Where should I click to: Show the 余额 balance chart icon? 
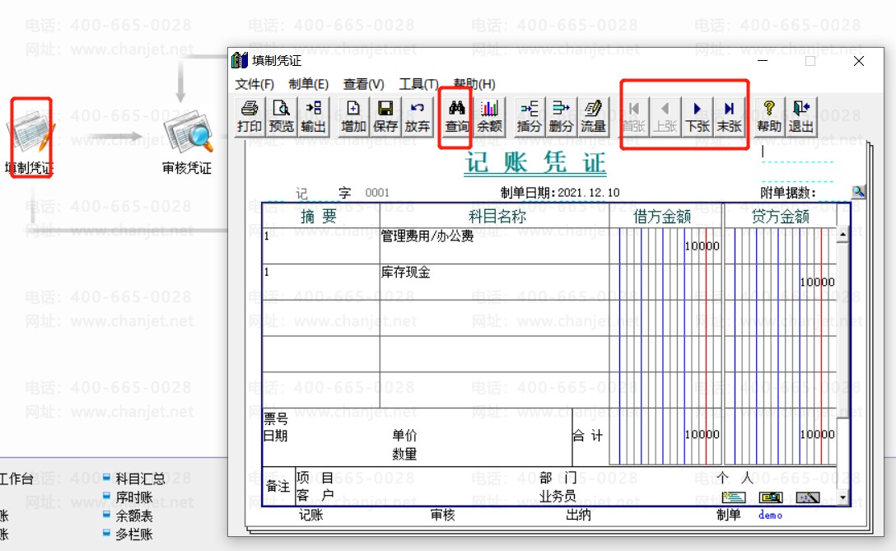pyautogui.click(x=489, y=117)
